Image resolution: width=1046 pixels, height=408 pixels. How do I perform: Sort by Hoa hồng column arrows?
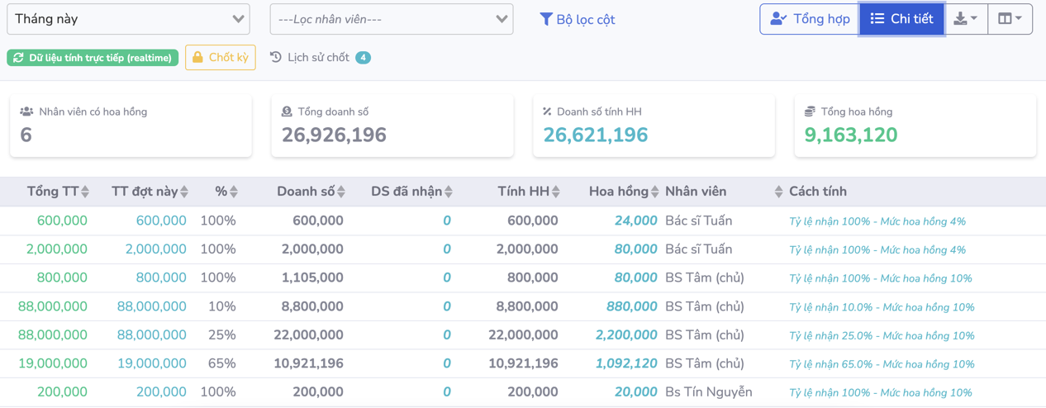(x=655, y=192)
